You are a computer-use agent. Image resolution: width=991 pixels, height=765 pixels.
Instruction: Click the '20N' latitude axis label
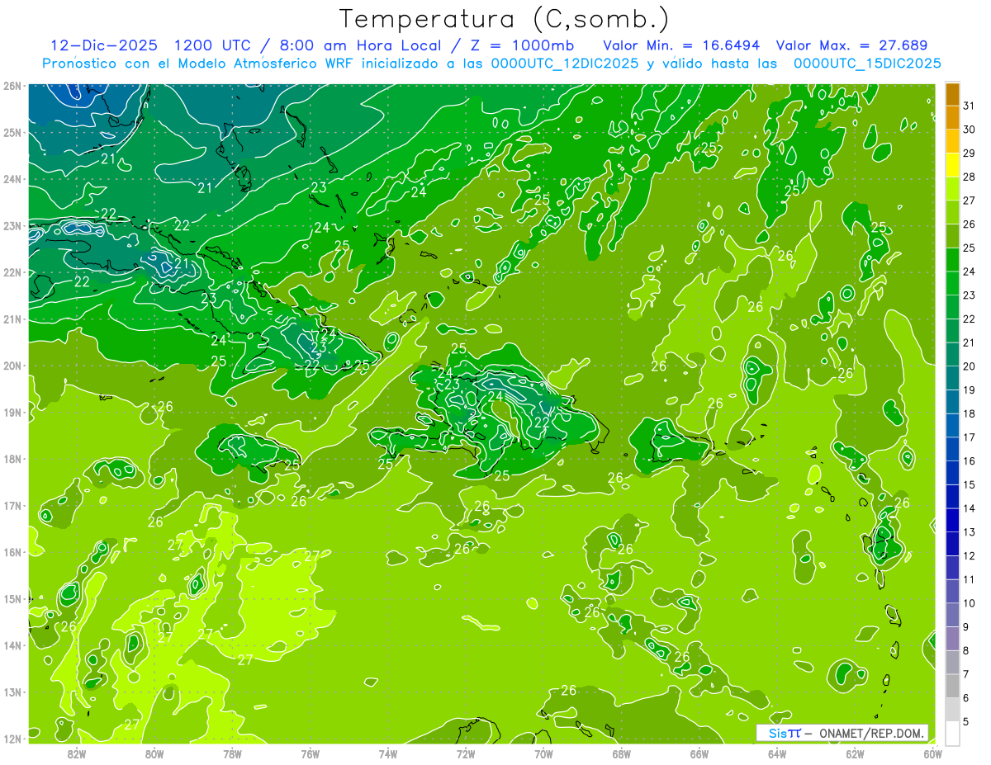(x=12, y=366)
